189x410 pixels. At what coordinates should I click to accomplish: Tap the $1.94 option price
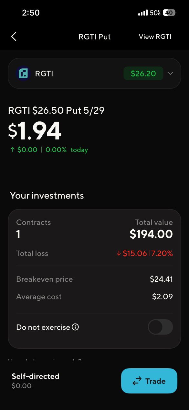pyautogui.click(x=35, y=131)
